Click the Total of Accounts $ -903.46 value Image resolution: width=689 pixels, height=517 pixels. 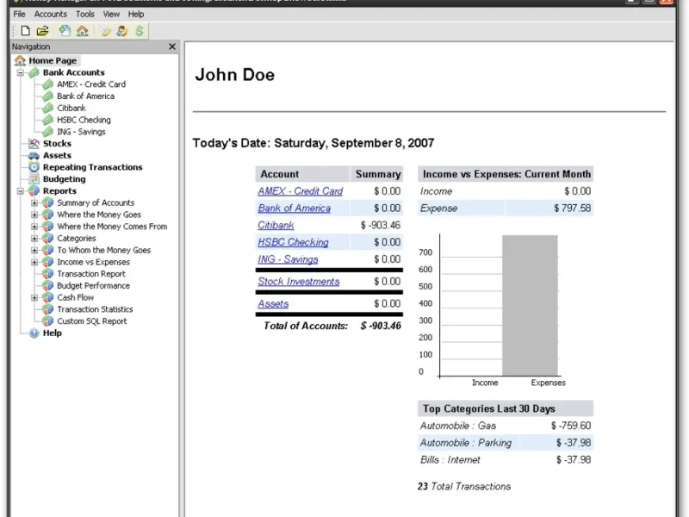point(381,326)
